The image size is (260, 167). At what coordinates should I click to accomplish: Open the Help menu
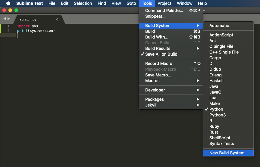point(202,3)
